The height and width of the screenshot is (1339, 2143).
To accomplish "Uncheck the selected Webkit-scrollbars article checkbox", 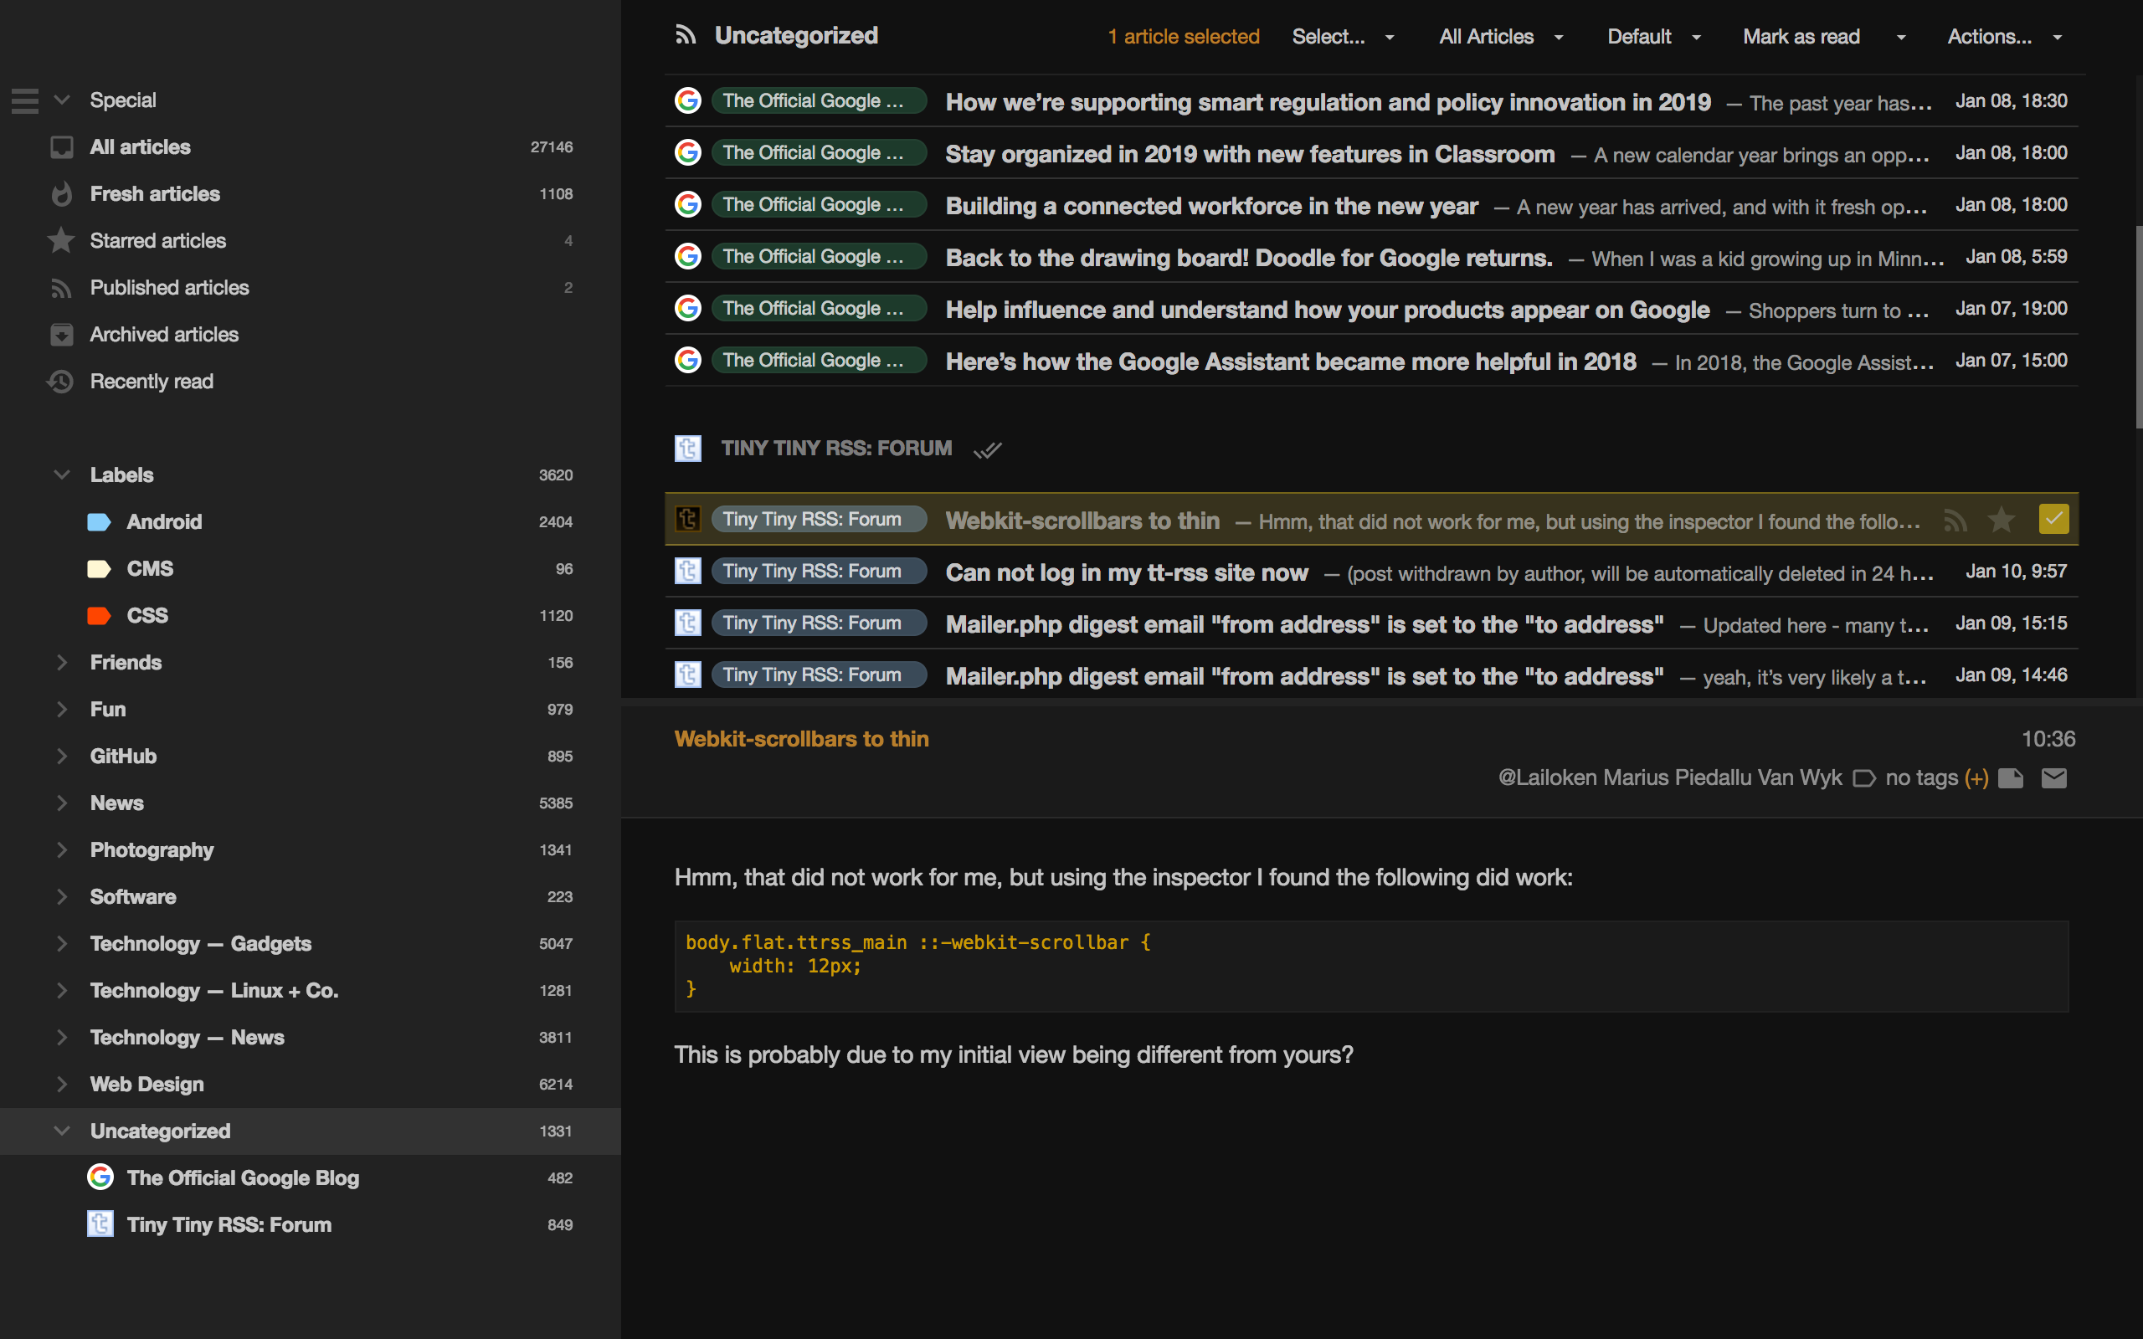I will click(2053, 519).
